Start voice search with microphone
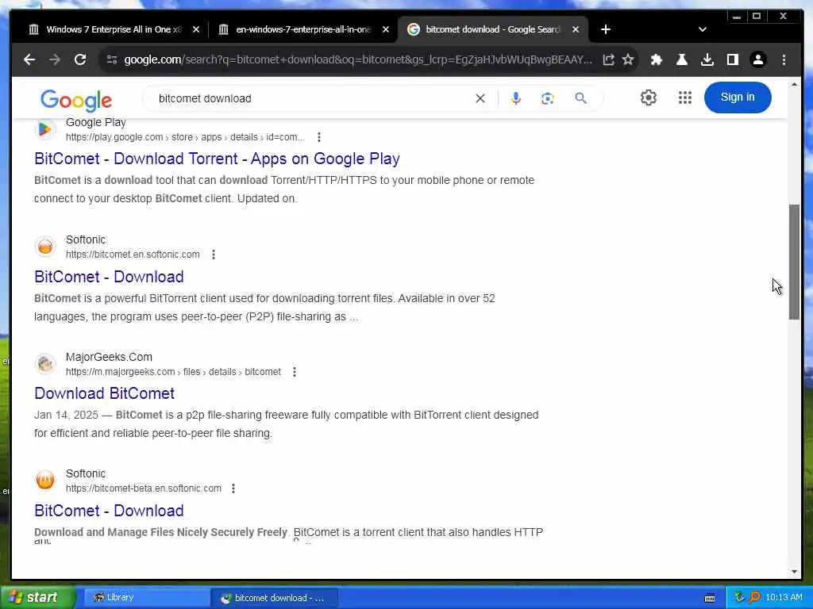The image size is (813, 609). pyautogui.click(x=515, y=98)
